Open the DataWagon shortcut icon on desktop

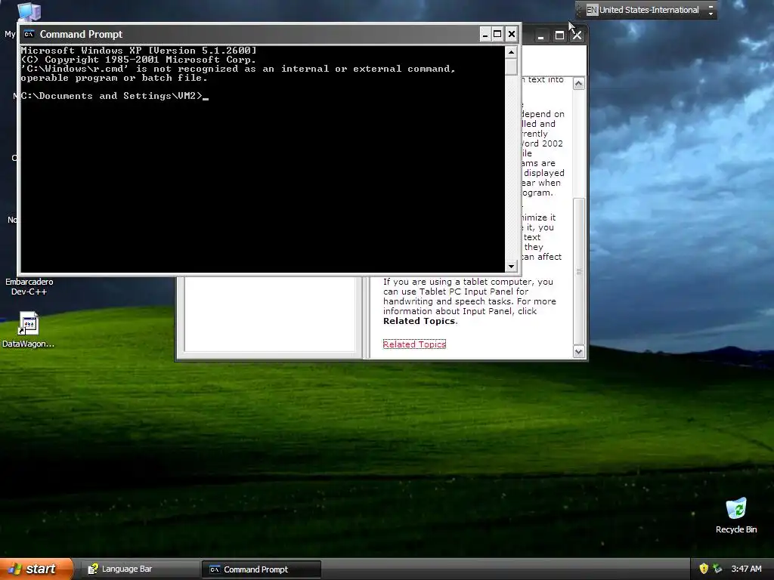(x=28, y=323)
